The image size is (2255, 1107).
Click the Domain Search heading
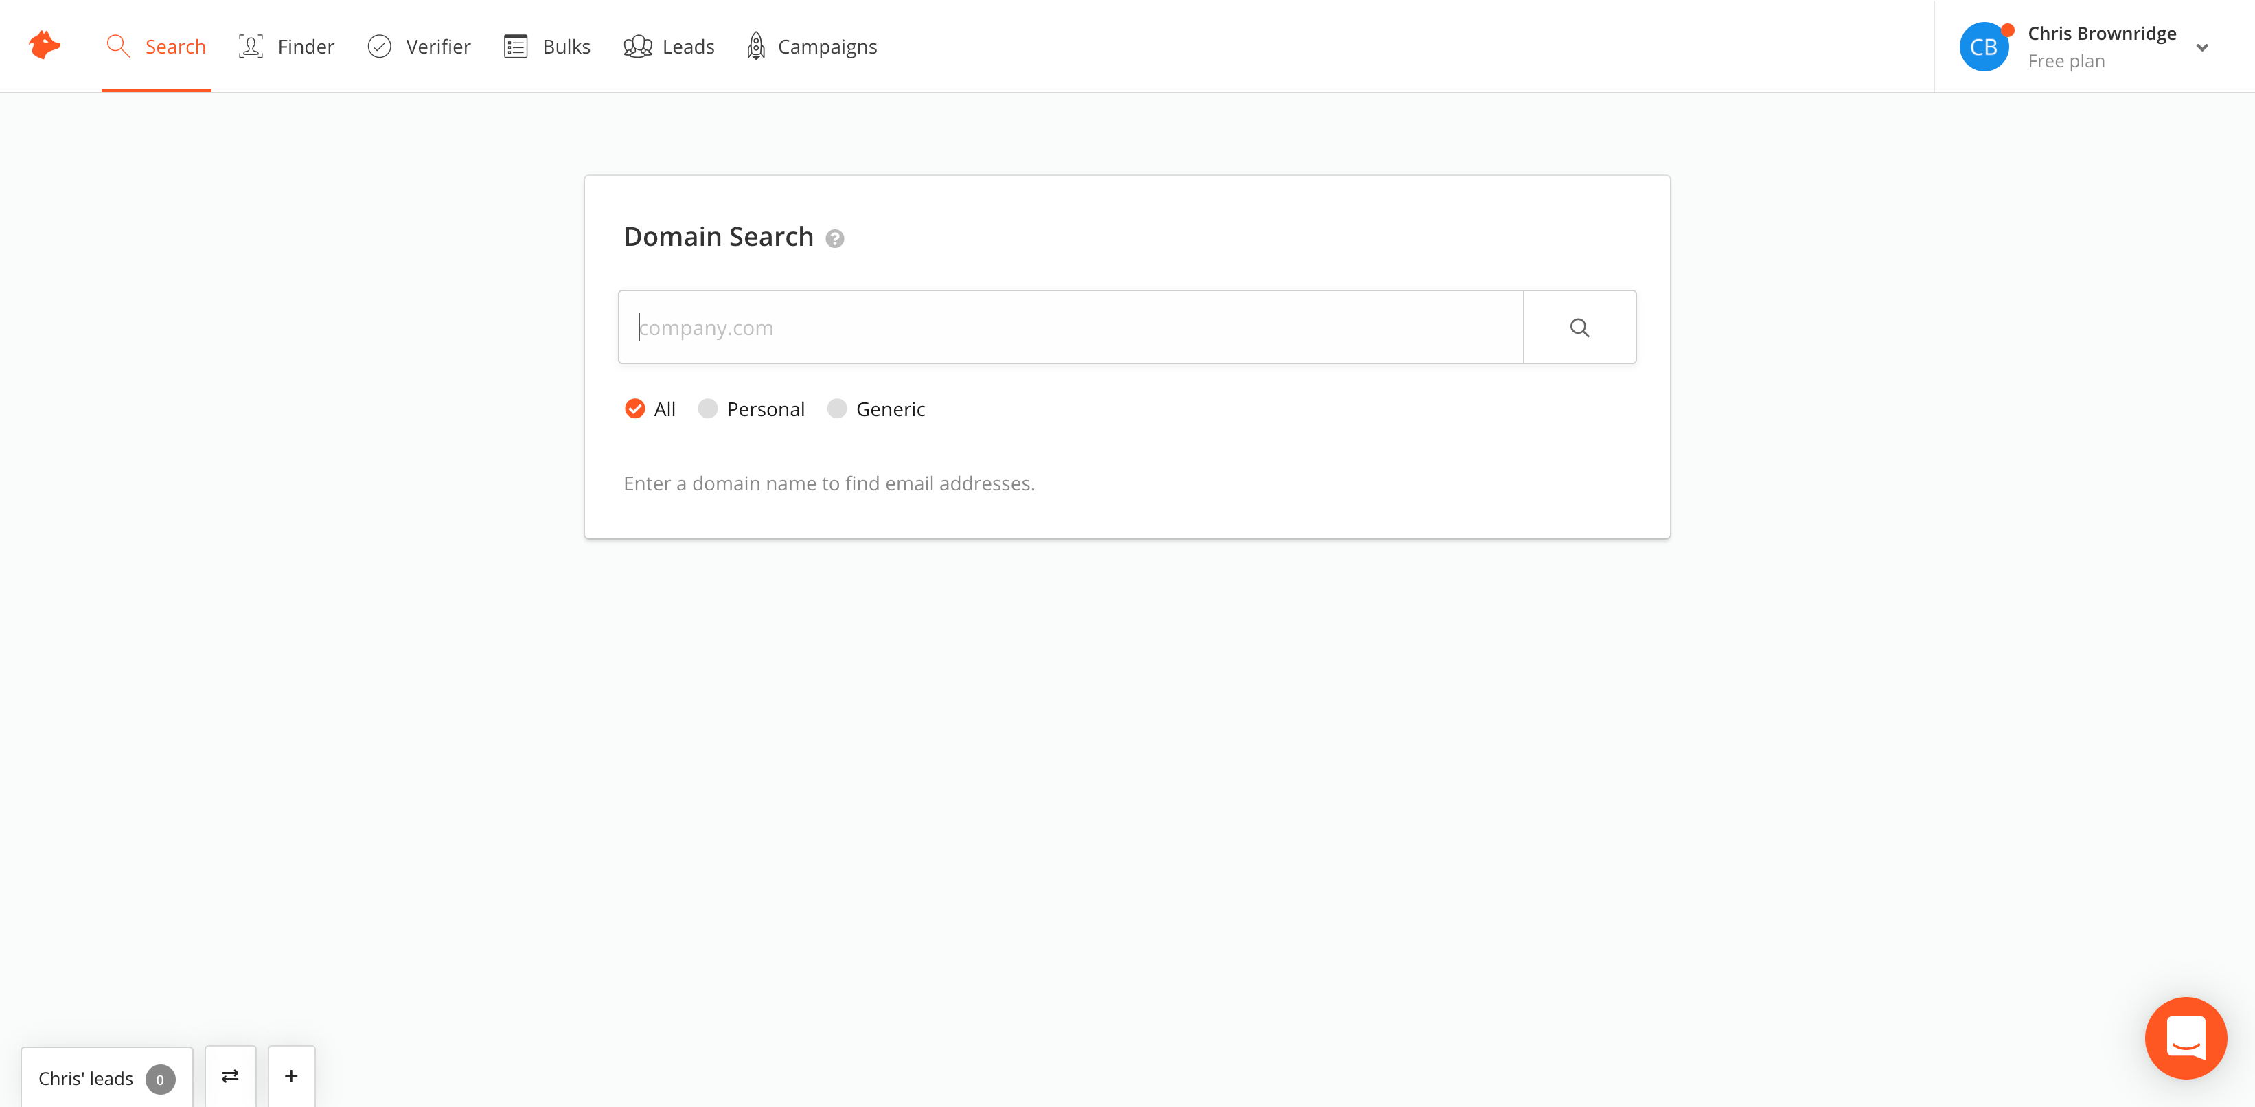(x=719, y=236)
